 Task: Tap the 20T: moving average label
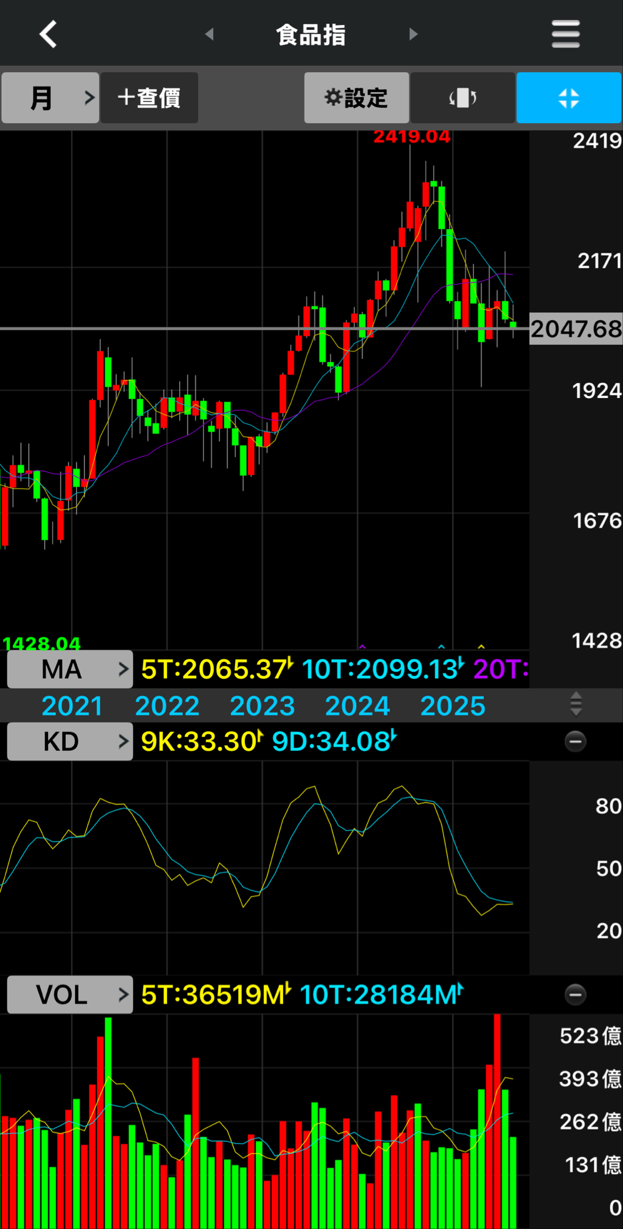pos(500,669)
